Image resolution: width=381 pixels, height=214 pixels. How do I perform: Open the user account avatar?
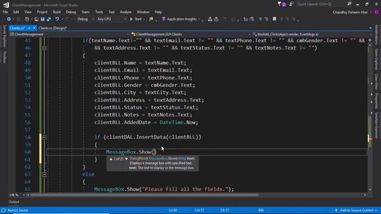[376, 12]
